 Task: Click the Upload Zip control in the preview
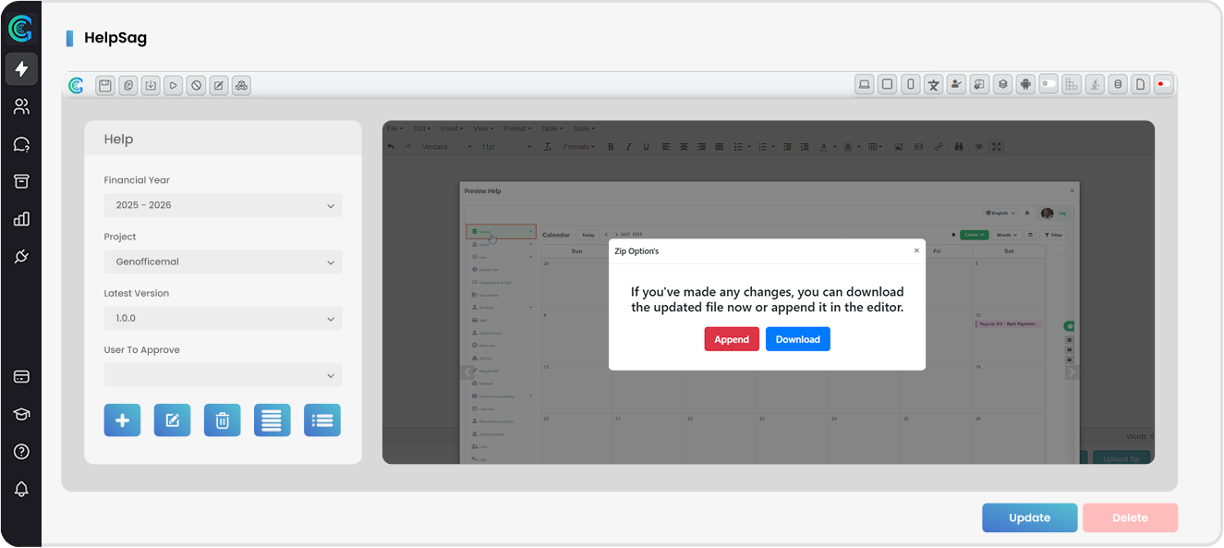pos(1121,457)
